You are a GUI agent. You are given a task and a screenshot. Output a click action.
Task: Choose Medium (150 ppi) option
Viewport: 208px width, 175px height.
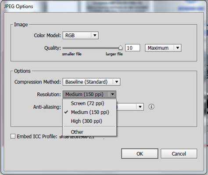pyautogui.click(x=90, y=112)
